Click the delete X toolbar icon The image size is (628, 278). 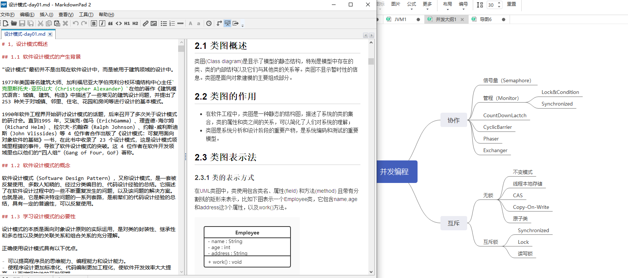coord(65,23)
